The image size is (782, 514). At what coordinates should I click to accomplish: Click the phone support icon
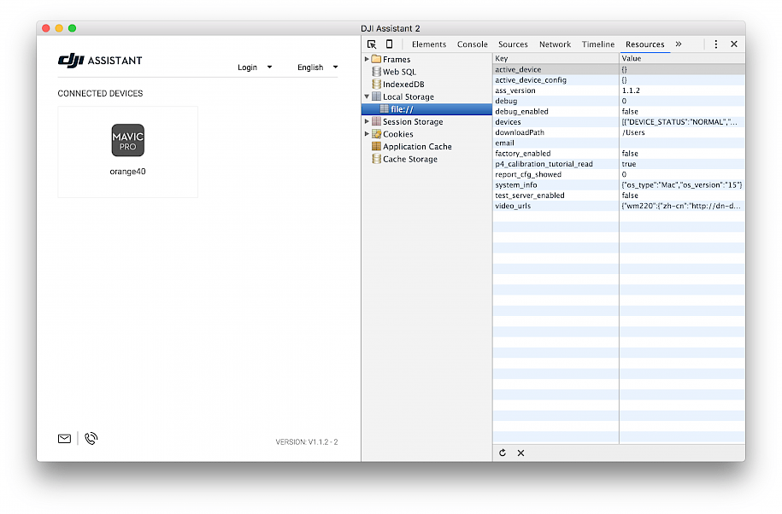click(91, 438)
